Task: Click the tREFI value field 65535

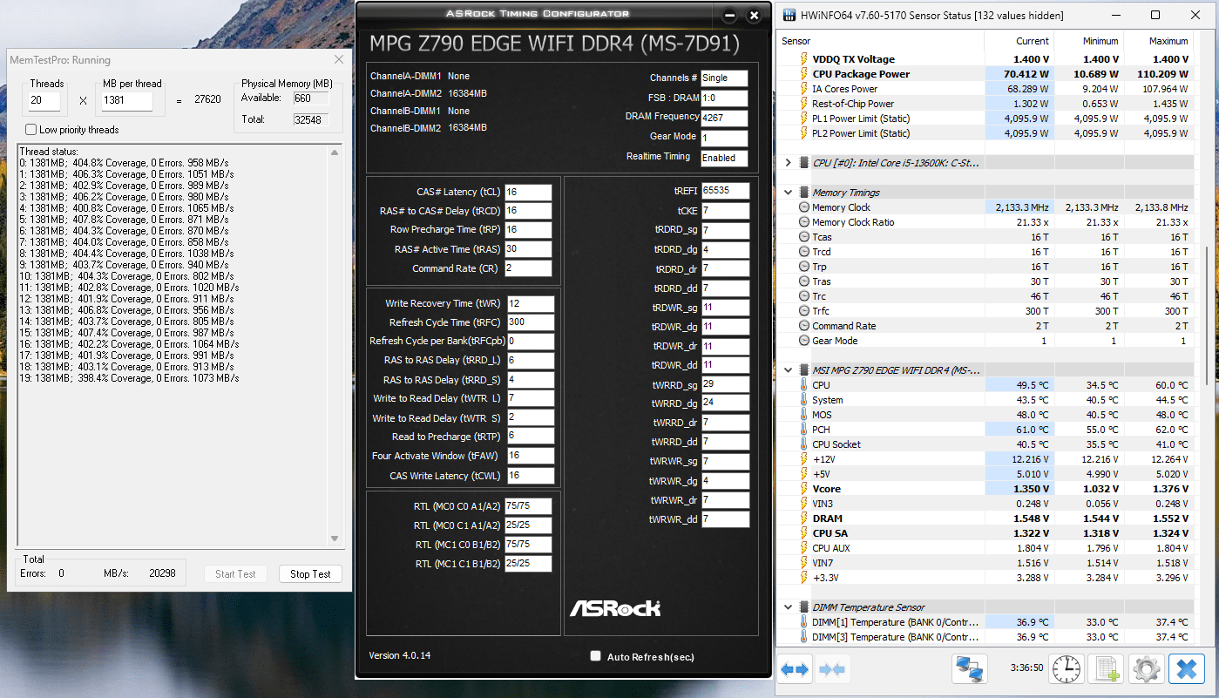Action: [725, 190]
